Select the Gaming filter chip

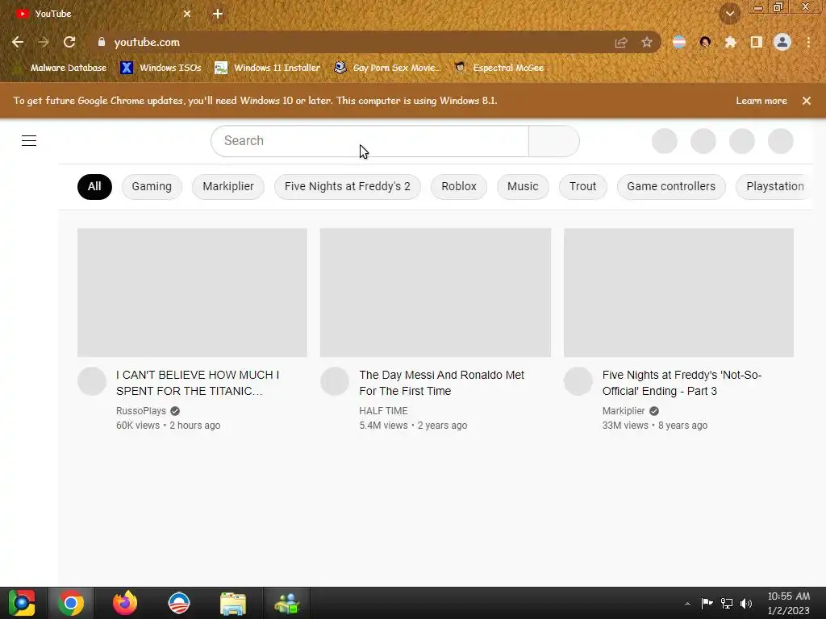(152, 187)
